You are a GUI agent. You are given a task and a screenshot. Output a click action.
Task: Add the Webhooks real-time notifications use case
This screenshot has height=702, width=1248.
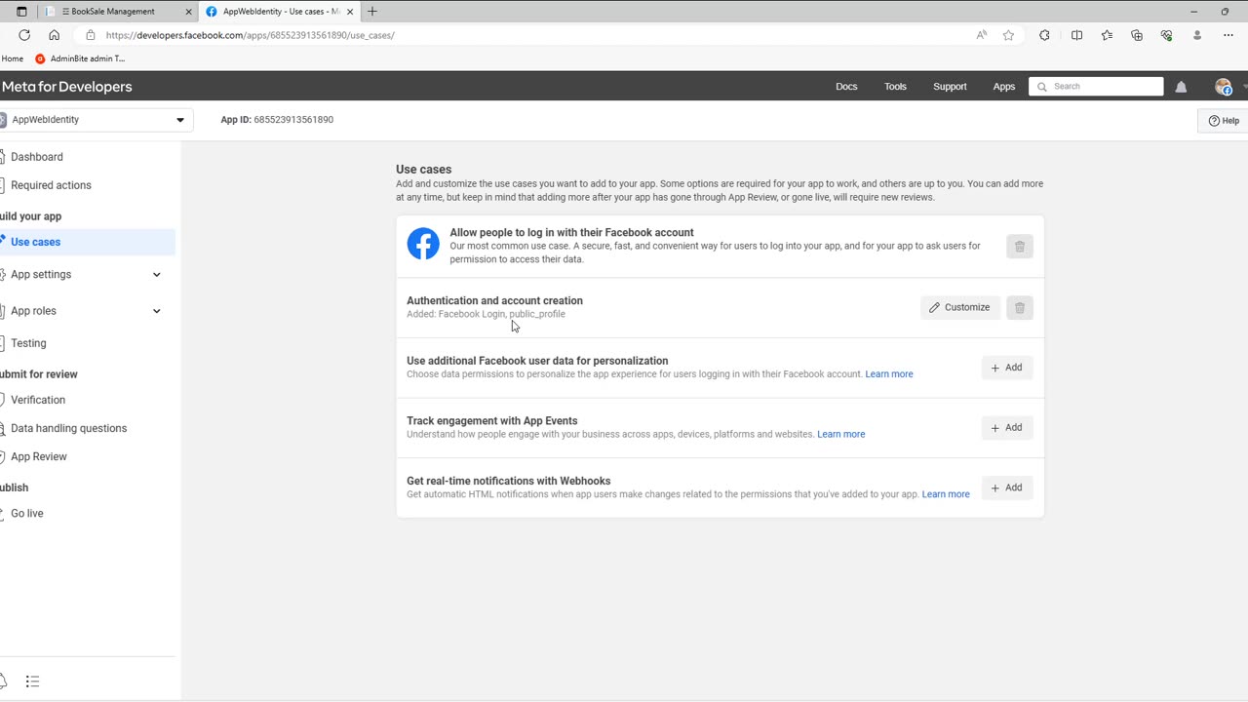(x=1006, y=487)
